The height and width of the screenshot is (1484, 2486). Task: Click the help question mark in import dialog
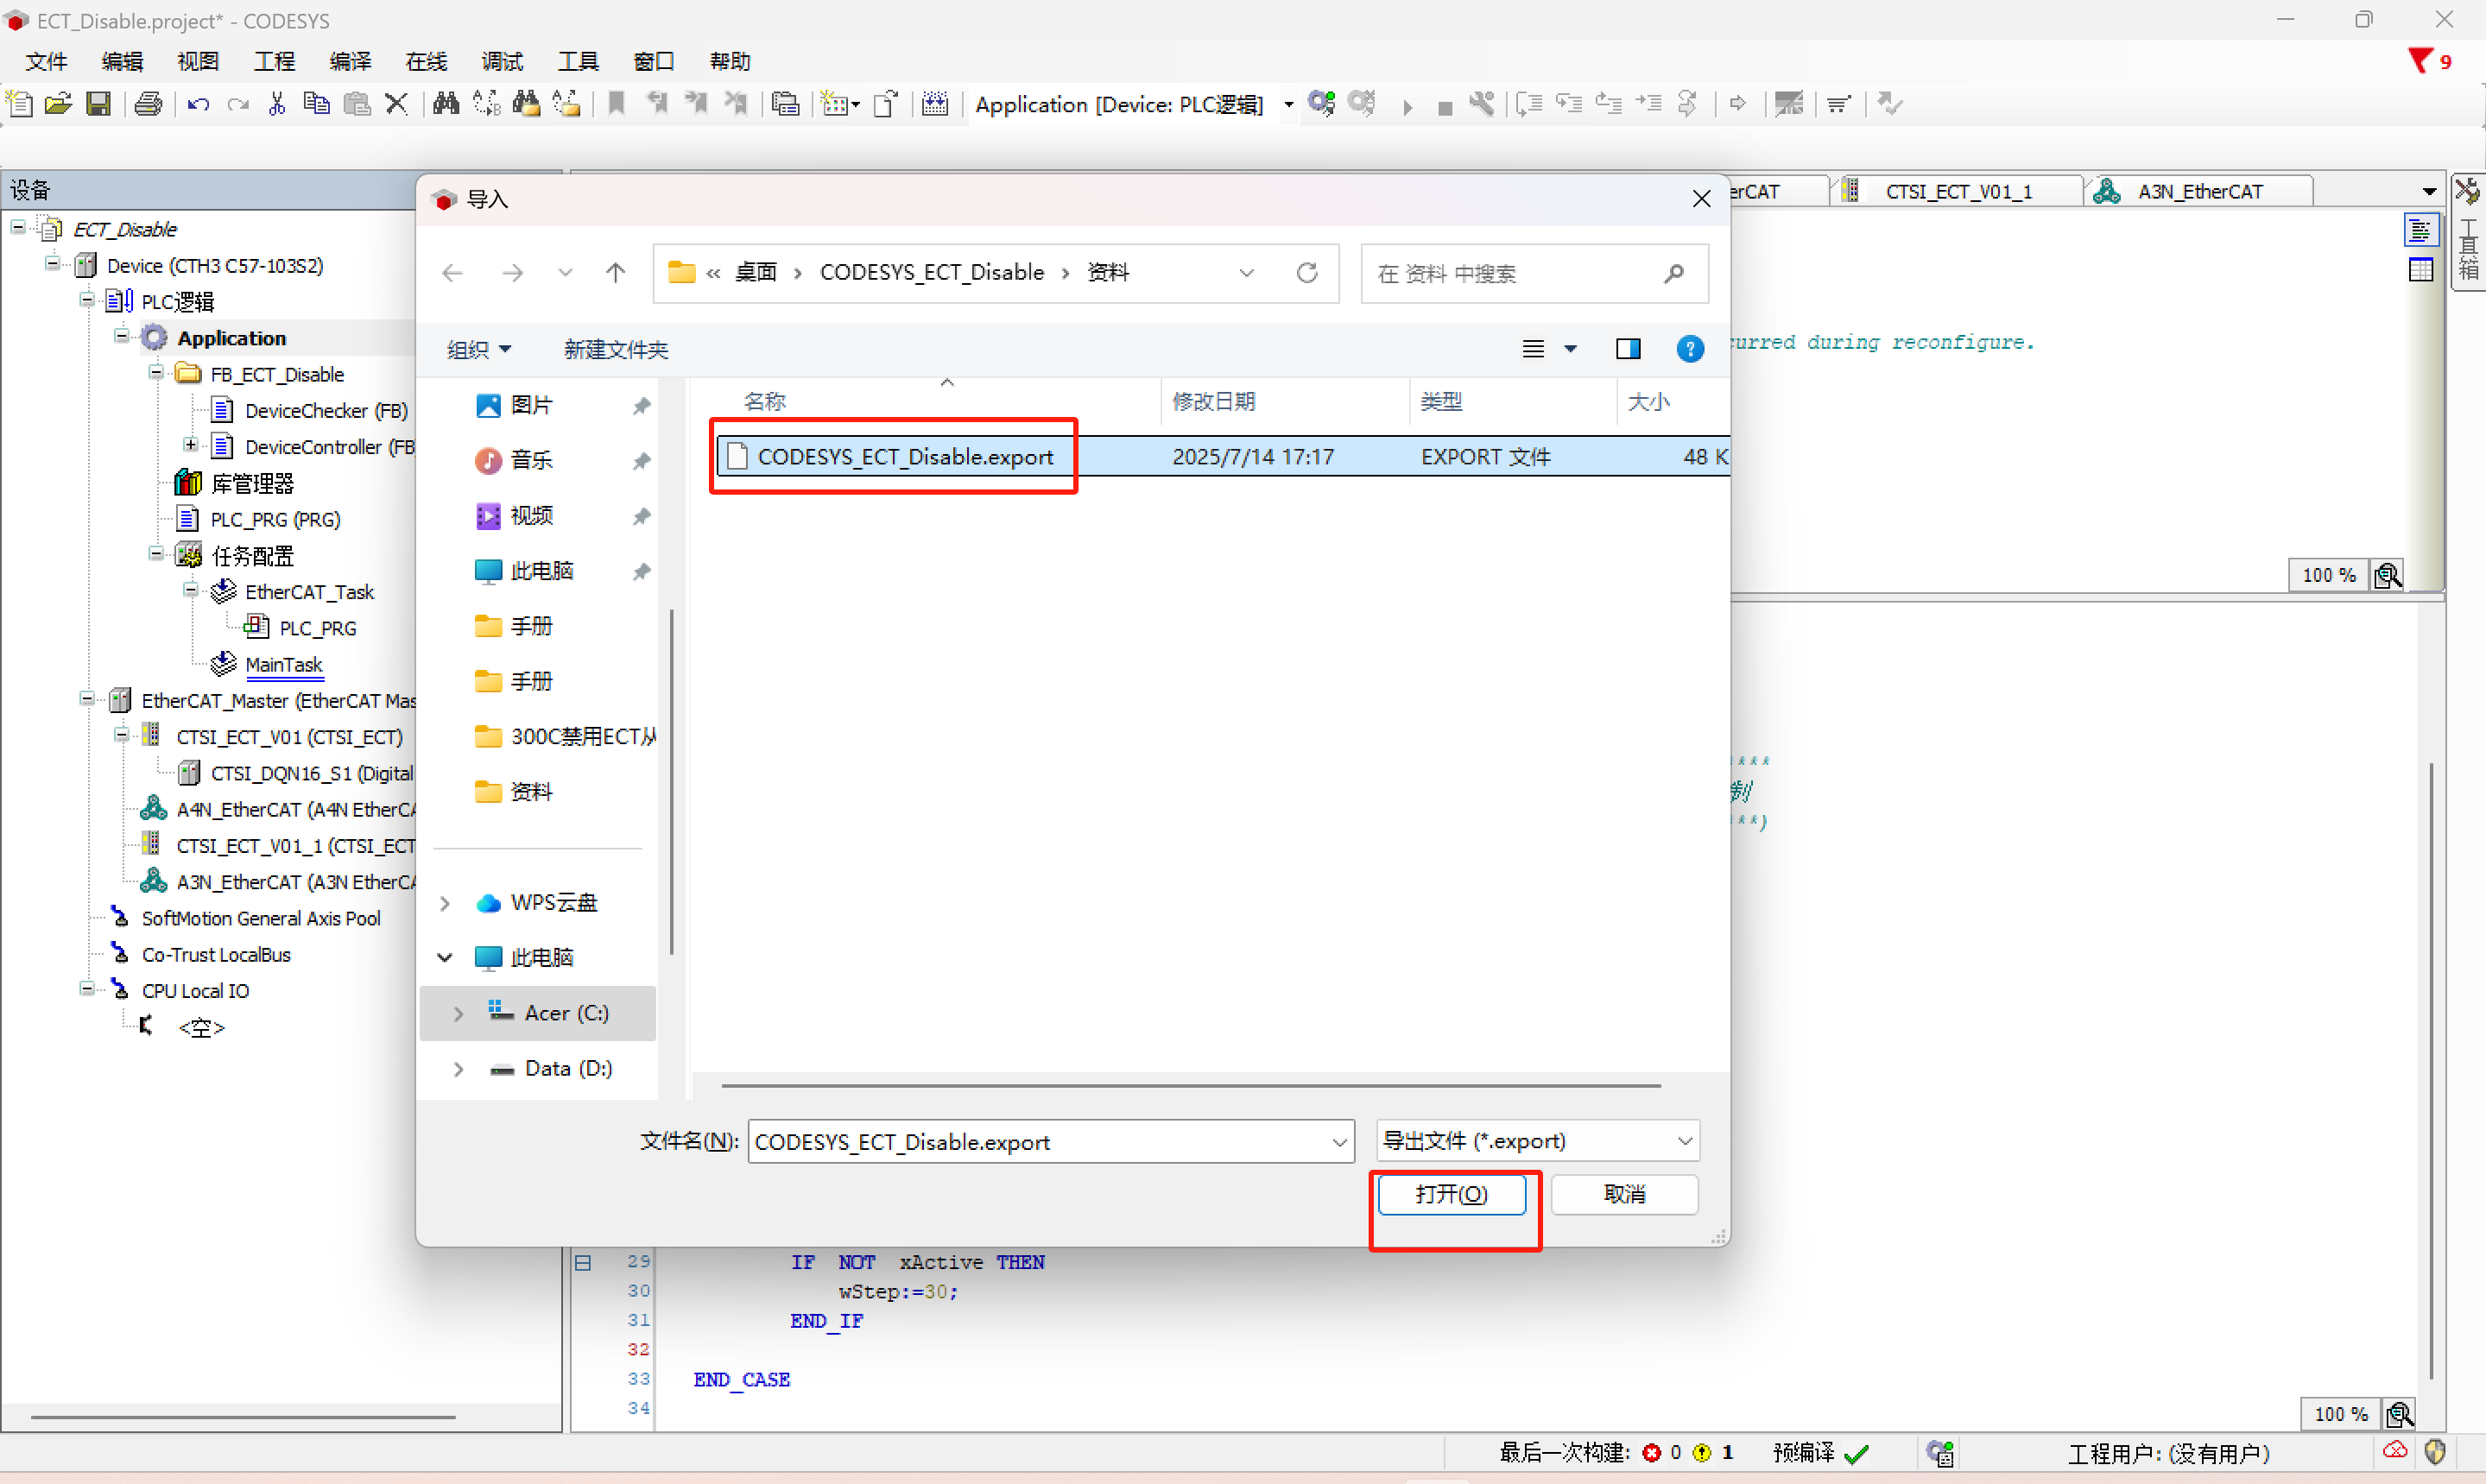tap(1690, 349)
